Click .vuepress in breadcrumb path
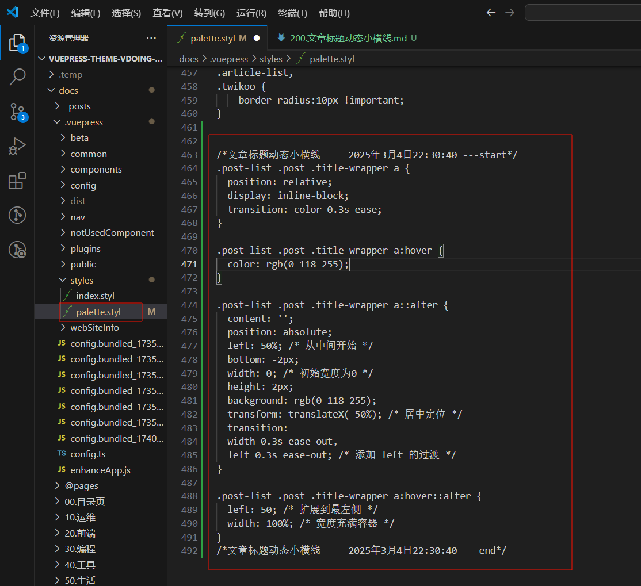Viewport: 641px width, 586px height. tap(229, 59)
